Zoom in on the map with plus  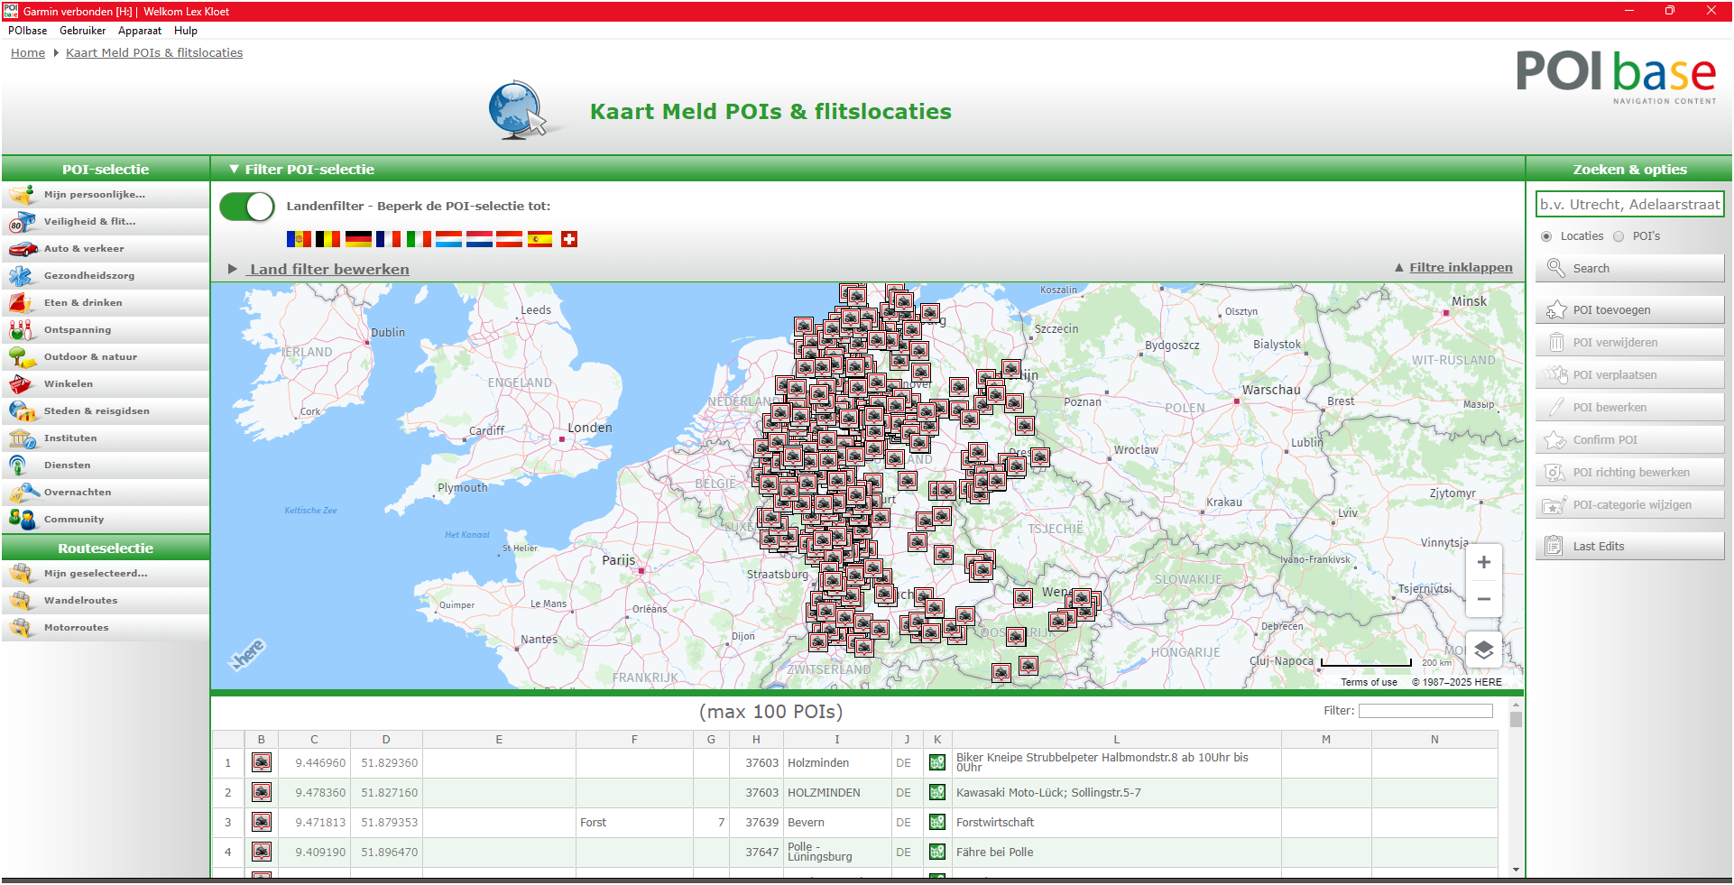coord(1483,562)
